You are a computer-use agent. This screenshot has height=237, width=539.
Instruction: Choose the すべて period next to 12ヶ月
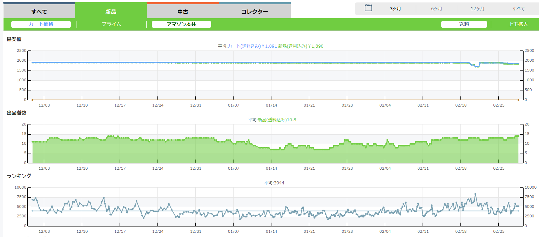click(518, 9)
